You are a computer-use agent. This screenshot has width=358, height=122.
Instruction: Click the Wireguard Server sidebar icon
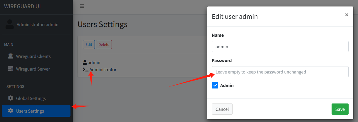11,69
